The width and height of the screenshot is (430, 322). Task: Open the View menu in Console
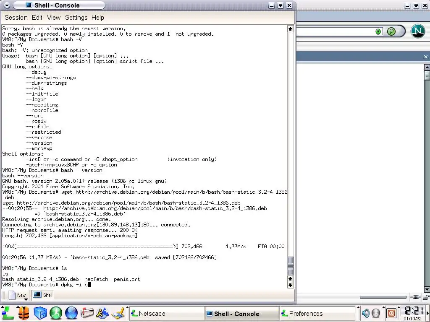pos(53,18)
